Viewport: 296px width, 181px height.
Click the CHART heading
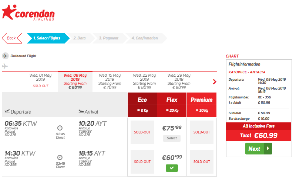[x=232, y=56]
